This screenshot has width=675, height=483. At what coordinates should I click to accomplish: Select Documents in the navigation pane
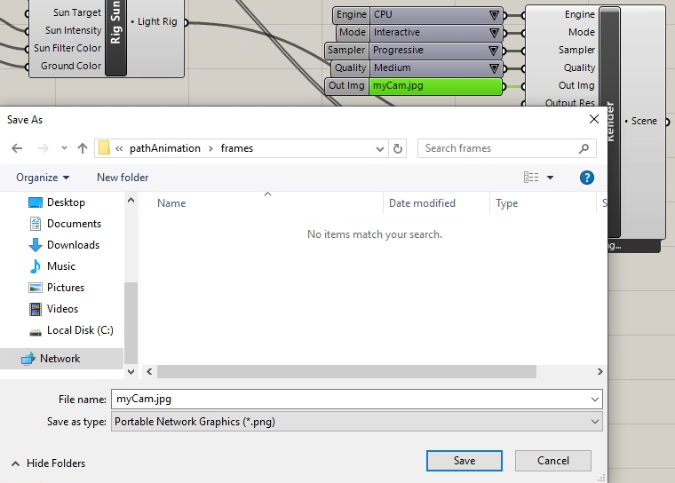coord(74,224)
